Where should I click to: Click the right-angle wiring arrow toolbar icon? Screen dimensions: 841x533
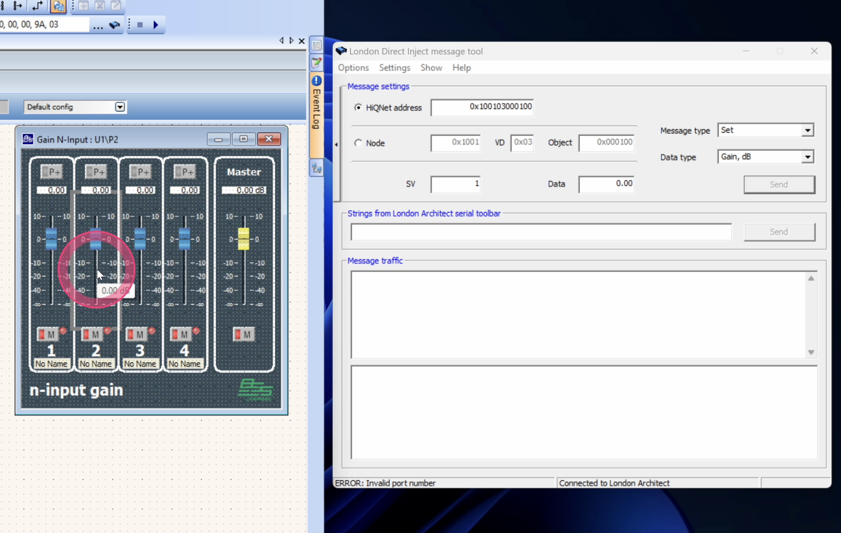coord(37,6)
